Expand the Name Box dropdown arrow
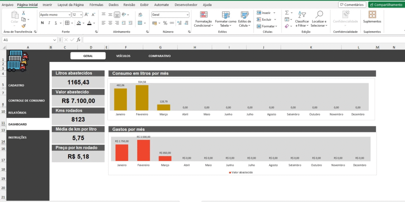Viewport: 405px width, 202px height. (x=55, y=40)
